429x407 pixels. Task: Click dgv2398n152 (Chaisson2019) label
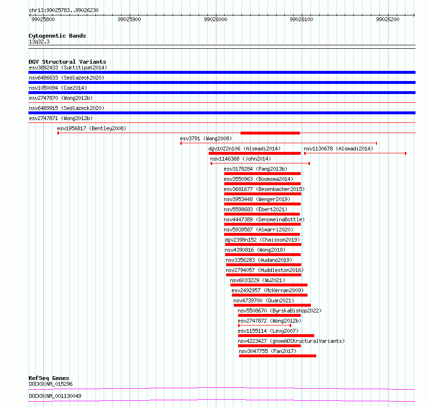pos(262,240)
